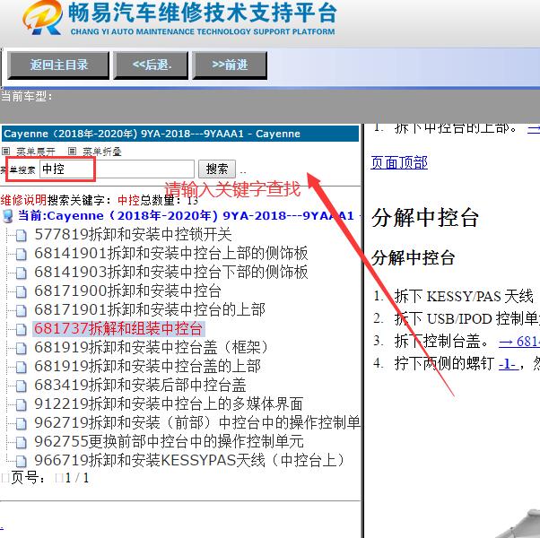Open 912219 中控台上的多媒体界面 entry
Image resolution: width=540 pixels, height=538 pixels.
tap(169, 403)
